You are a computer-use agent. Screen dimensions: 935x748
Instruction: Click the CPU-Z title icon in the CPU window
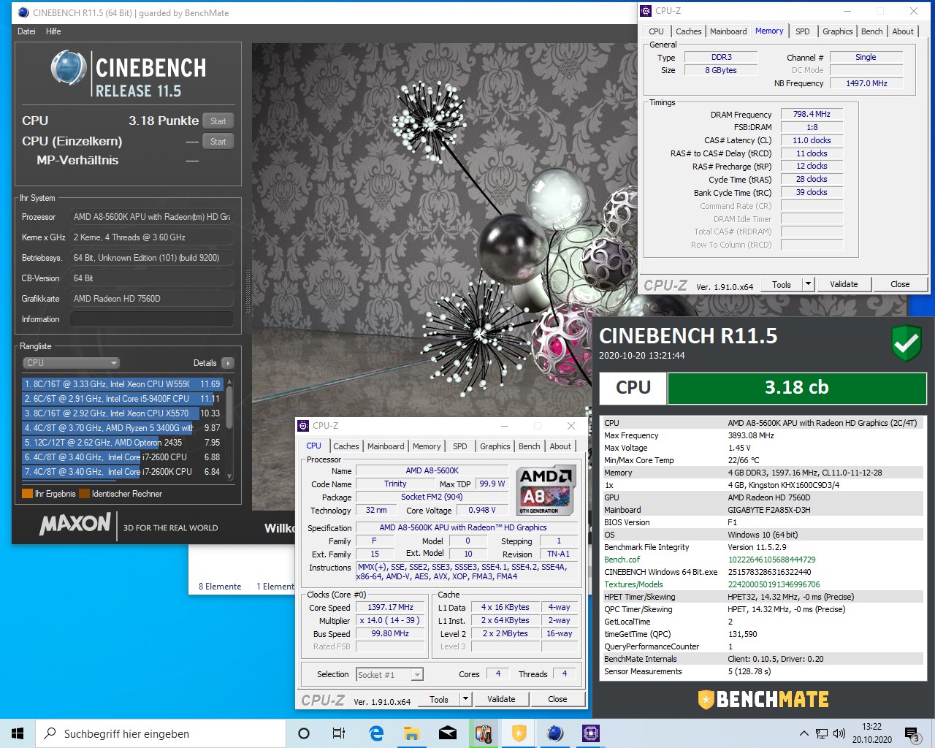pyautogui.click(x=303, y=426)
